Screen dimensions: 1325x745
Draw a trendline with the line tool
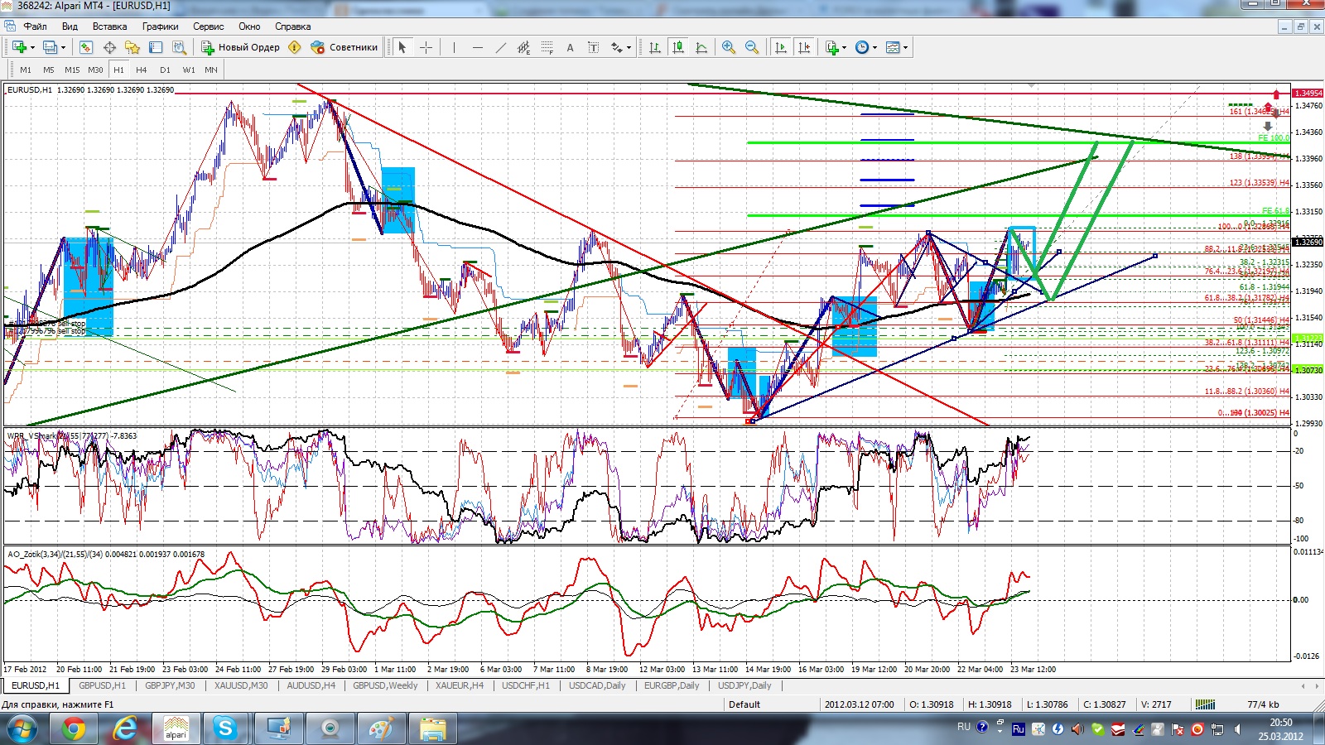click(x=500, y=47)
